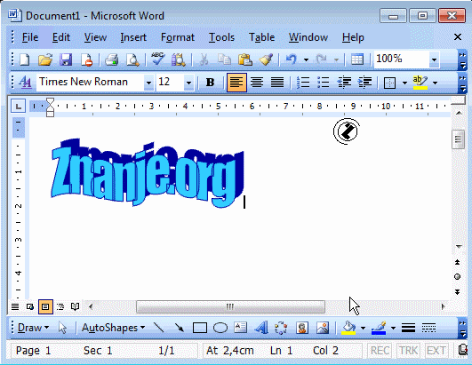The image size is (472, 365).
Task: Insert a picture from file
Action: [323, 328]
